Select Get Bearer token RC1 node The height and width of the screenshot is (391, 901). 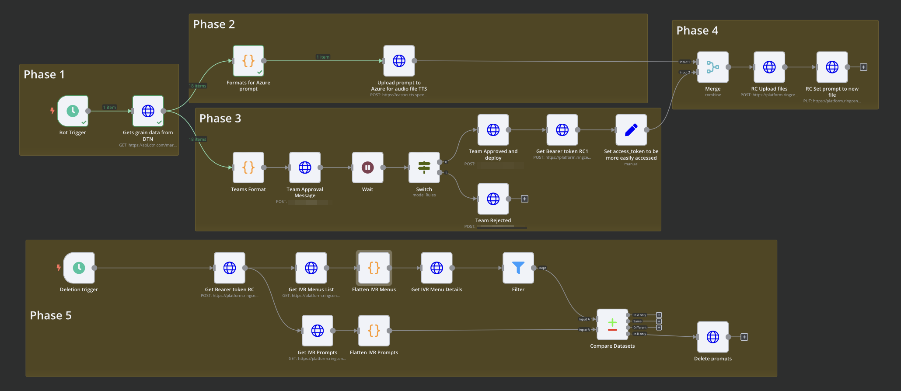point(562,130)
